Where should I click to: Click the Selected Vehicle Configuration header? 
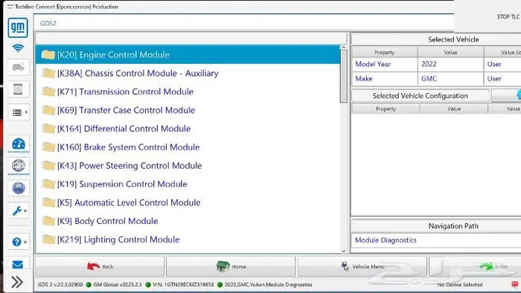pyautogui.click(x=421, y=96)
